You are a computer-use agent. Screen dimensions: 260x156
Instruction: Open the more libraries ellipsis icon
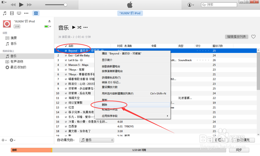tap(26, 13)
